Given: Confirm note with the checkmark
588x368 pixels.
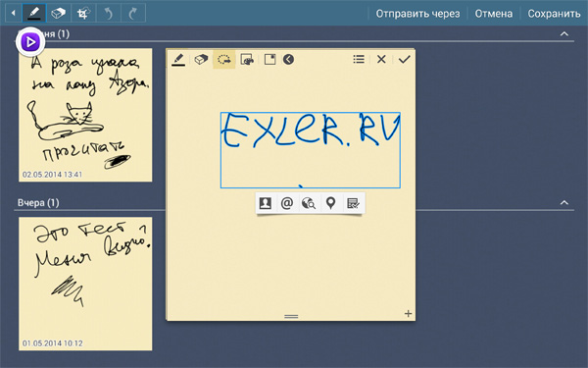Looking at the screenshot, I should tap(404, 59).
